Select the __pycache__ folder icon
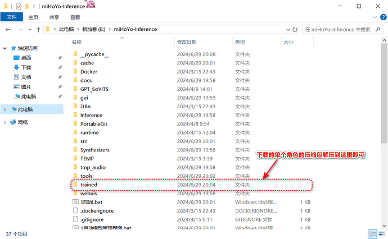Image resolution: width=388 pixels, height=239 pixels. 75,54
